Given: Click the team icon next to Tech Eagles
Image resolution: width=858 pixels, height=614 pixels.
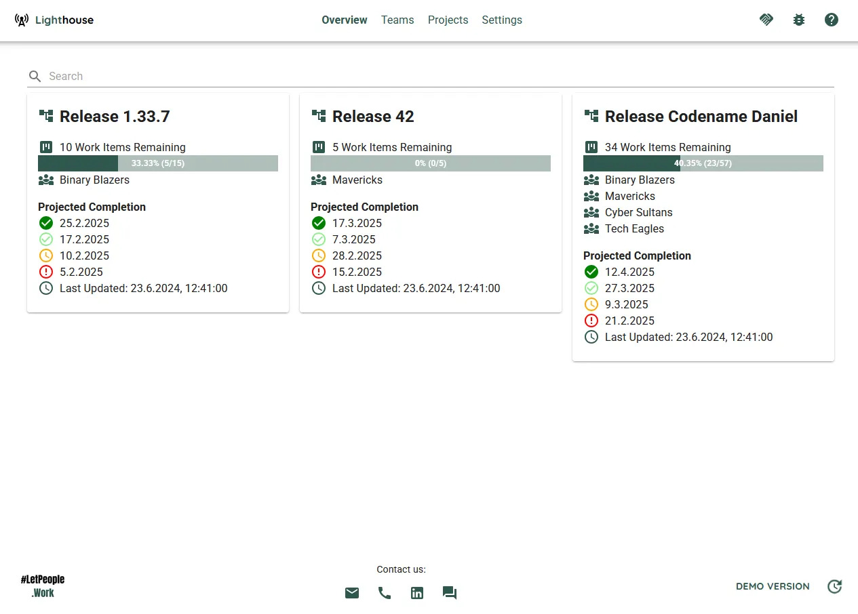Looking at the screenshot, I should click(591, 228).
